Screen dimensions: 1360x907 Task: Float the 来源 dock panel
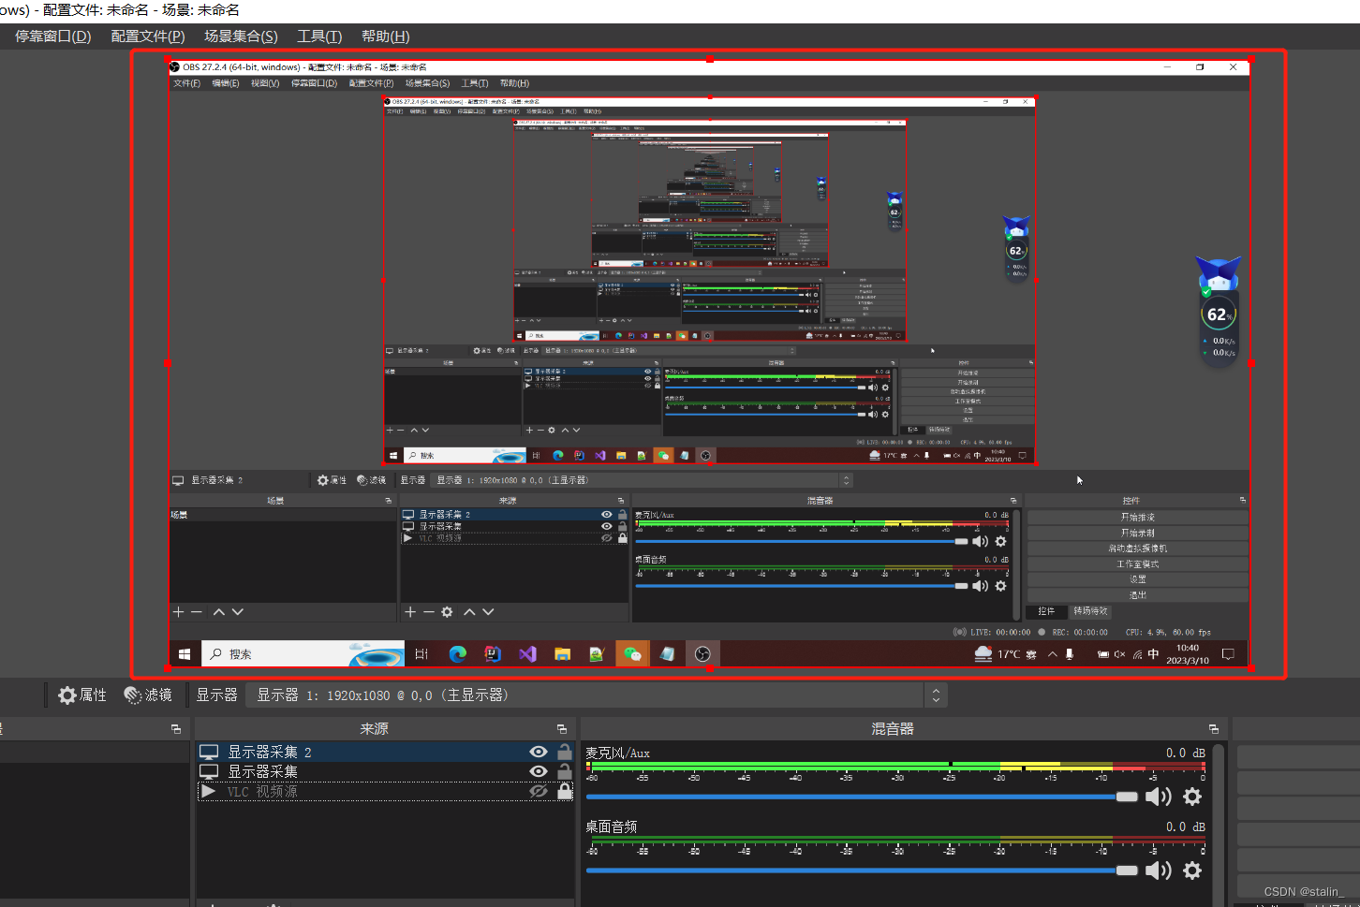(x=562, y=729)
